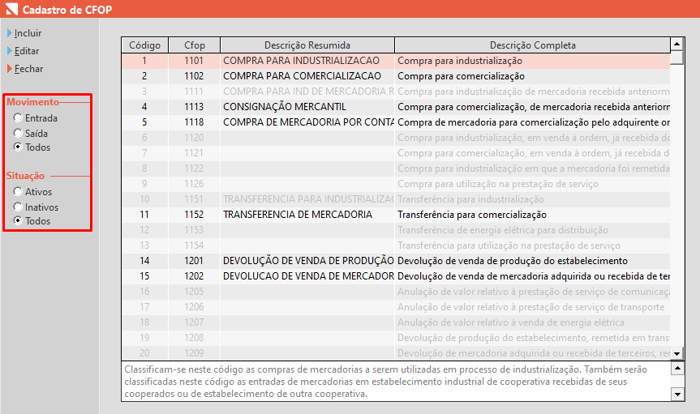This screenshot has height=414, width=700.
Task: Select row TRANSFERENCIA DE MERCADORIA
Action: (x=396, y=215)
